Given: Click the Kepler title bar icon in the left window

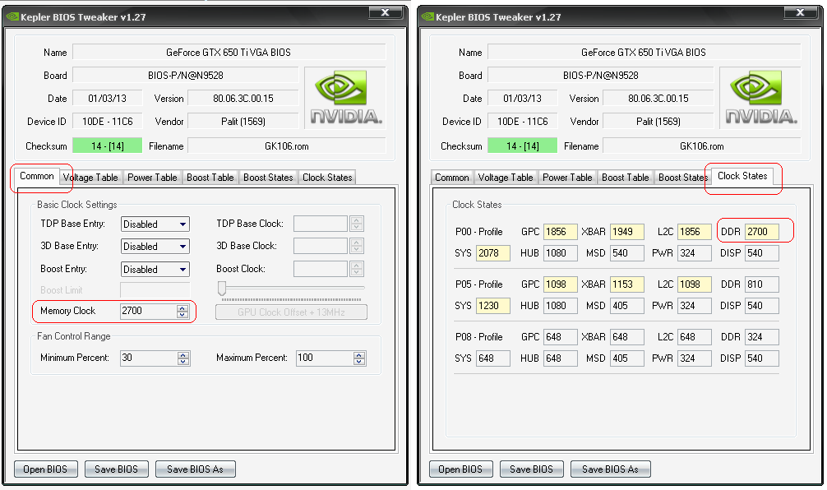Looking at the screenshot, I should (12, 17).
